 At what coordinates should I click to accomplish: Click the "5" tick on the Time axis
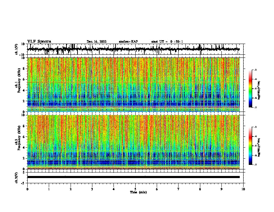tap(135, 189)
